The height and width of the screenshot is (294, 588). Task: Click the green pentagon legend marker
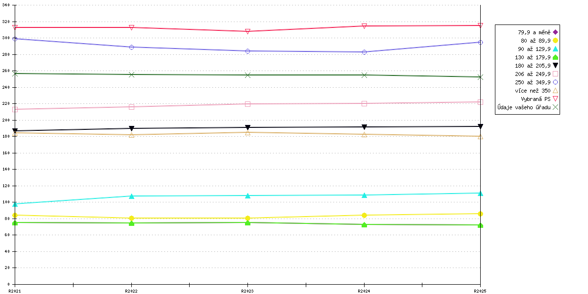point(556,57)
